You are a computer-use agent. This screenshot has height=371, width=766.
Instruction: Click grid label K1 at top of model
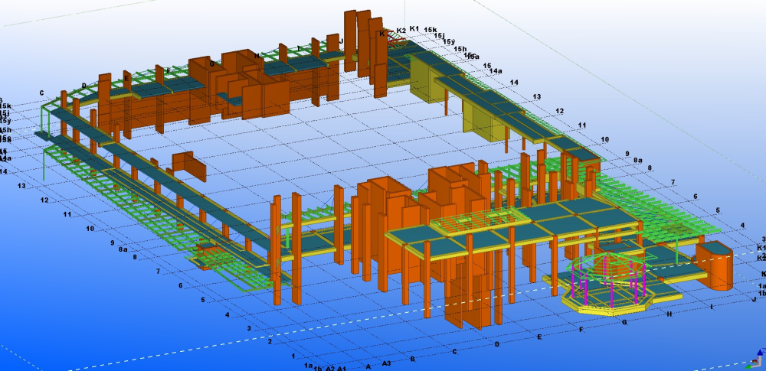[x=414, y=28]
